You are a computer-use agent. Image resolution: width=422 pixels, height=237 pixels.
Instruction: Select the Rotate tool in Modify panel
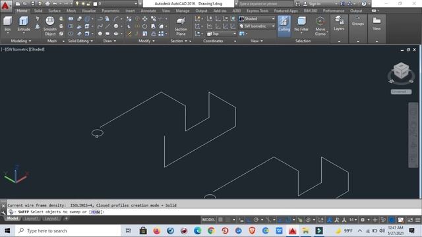(145, 26)
